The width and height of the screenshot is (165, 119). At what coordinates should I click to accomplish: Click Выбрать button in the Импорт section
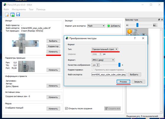[53, 41]
